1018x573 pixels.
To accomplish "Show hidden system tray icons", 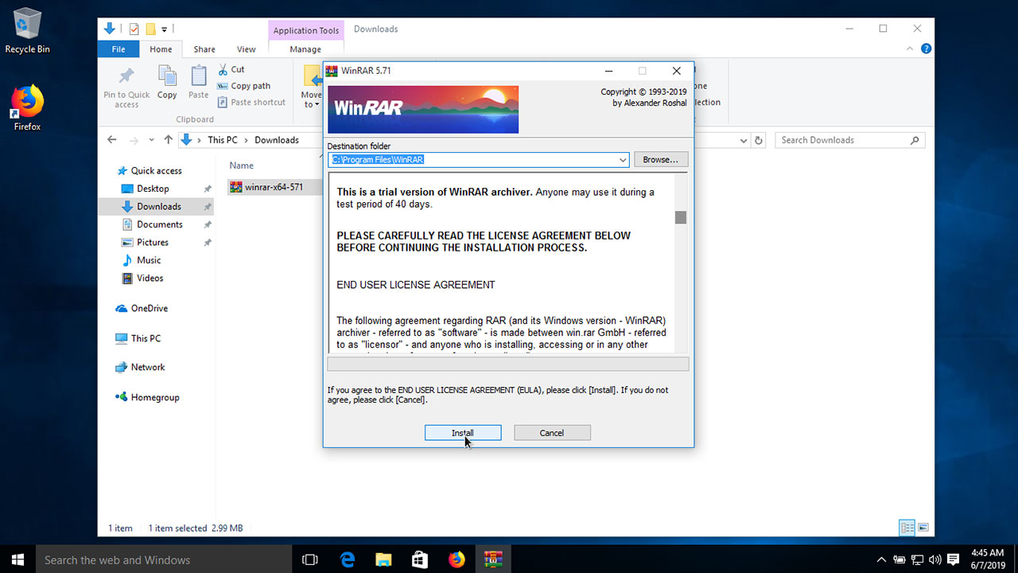I will click(881, 559).
